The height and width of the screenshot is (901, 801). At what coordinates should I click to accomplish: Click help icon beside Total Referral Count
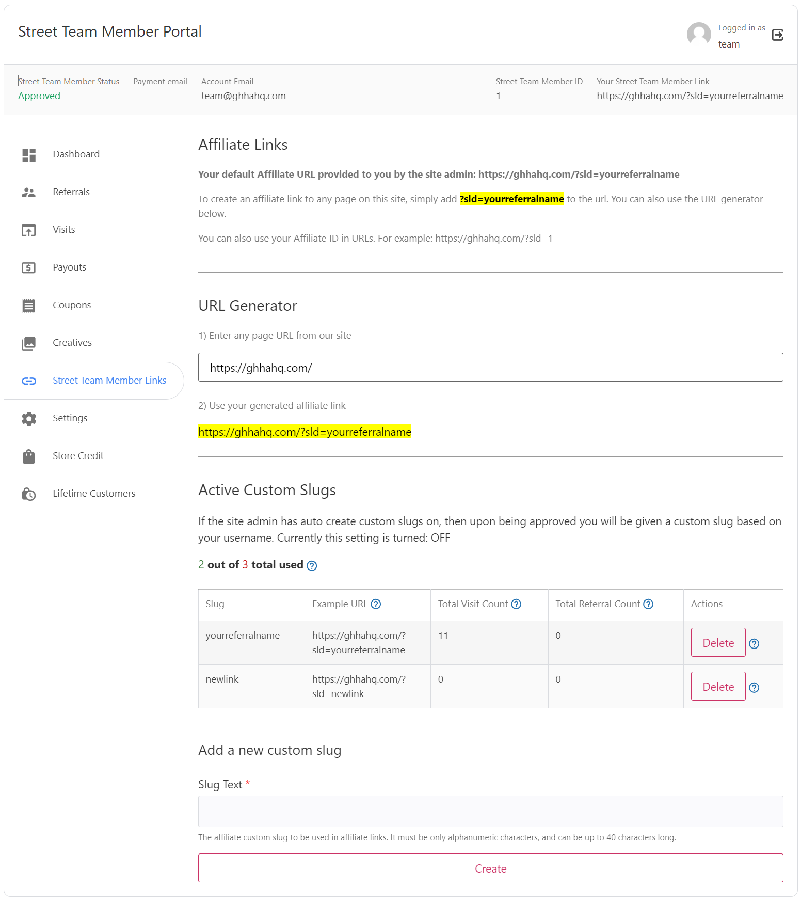648,604
